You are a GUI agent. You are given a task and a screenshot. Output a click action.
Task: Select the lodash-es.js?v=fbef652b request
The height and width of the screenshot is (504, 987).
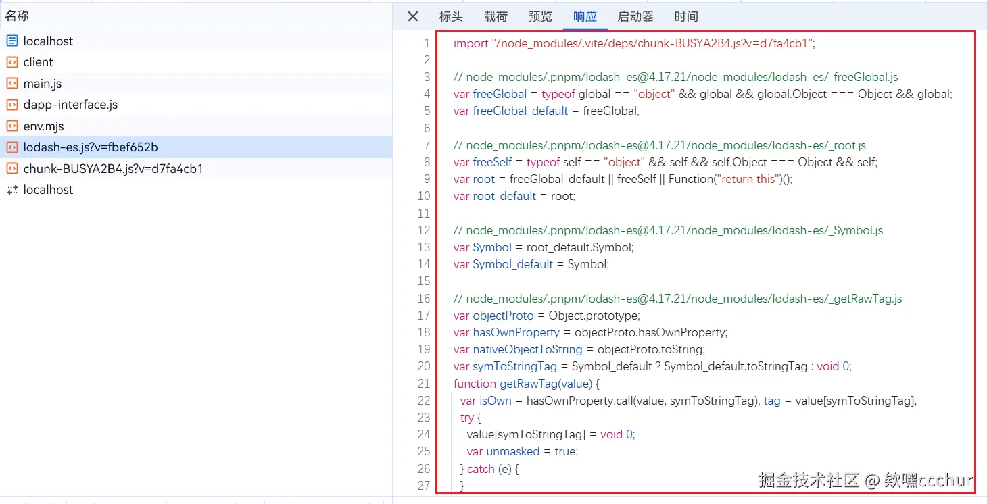click(196, 147)
